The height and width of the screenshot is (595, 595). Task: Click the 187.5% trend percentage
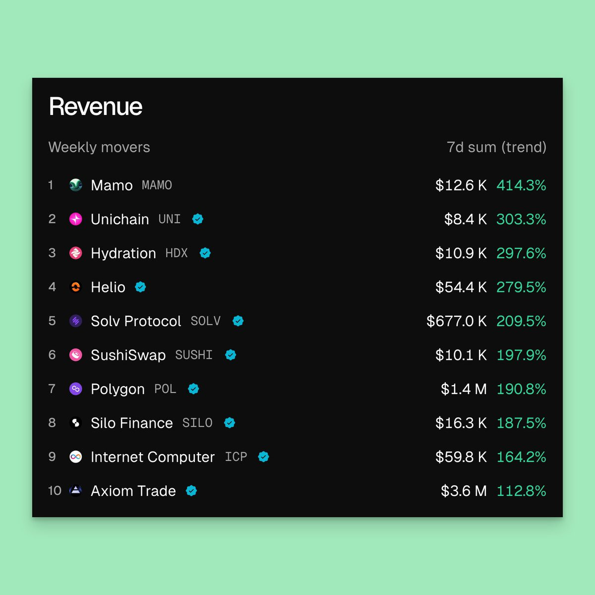pos(521,423)
